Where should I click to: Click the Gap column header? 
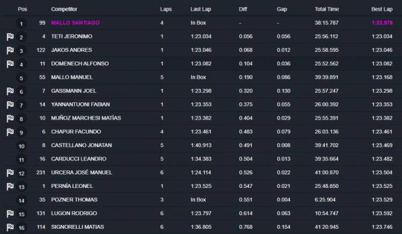[282, 9]
